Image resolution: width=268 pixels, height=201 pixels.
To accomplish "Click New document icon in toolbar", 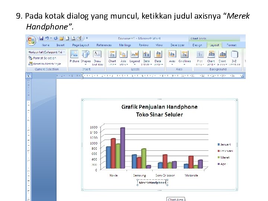I will click(67, 38).
